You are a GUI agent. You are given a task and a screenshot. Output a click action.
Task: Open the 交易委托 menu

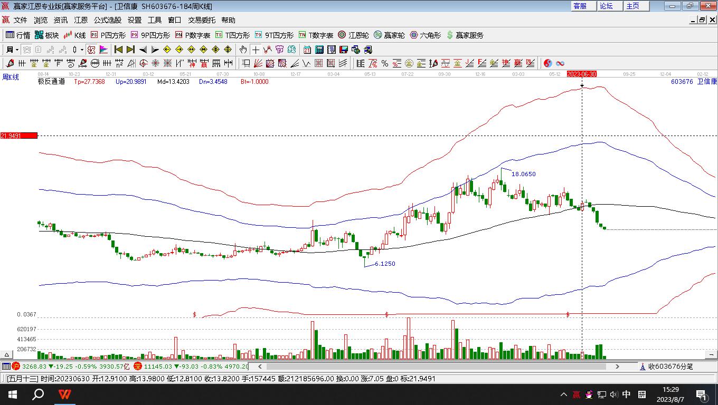(202, 20)
